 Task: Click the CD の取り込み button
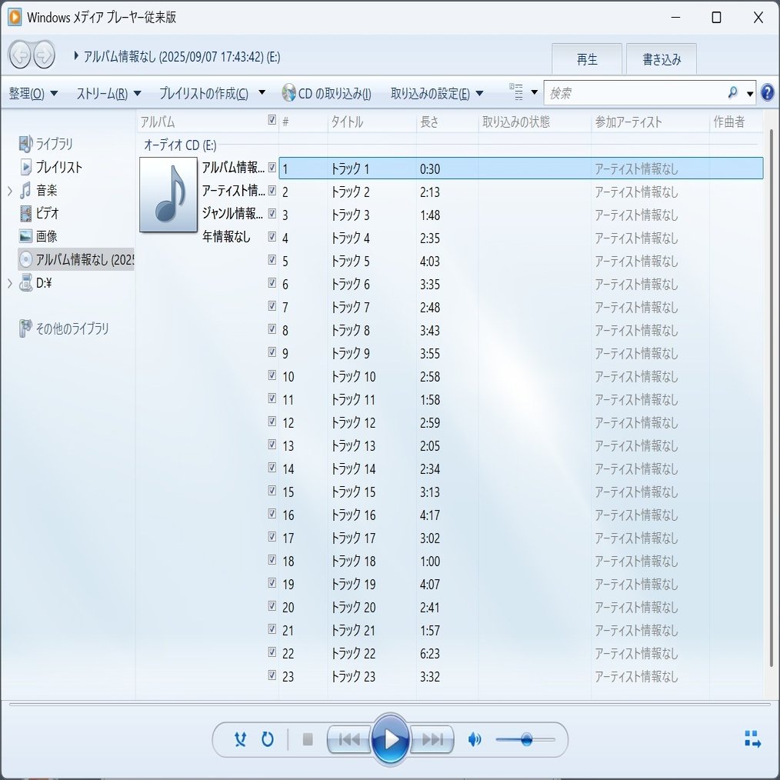(x=327, y=93)
